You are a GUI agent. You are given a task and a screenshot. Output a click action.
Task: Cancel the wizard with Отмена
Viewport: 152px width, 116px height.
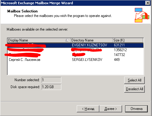pyautogui.click(x=136, y=109)
